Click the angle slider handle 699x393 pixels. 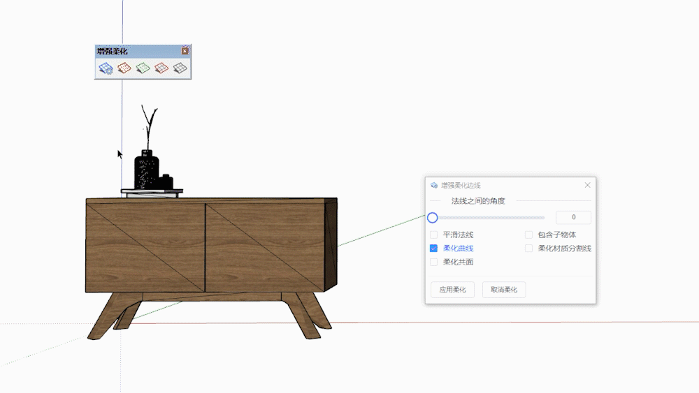pyautogui.click(x=433, y=218)
